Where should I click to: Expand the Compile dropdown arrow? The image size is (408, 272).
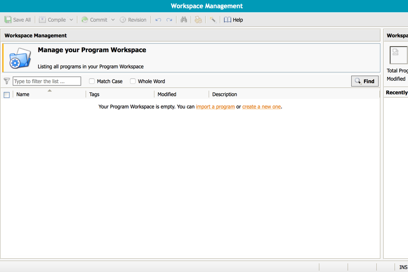click(x=71, y=20)
